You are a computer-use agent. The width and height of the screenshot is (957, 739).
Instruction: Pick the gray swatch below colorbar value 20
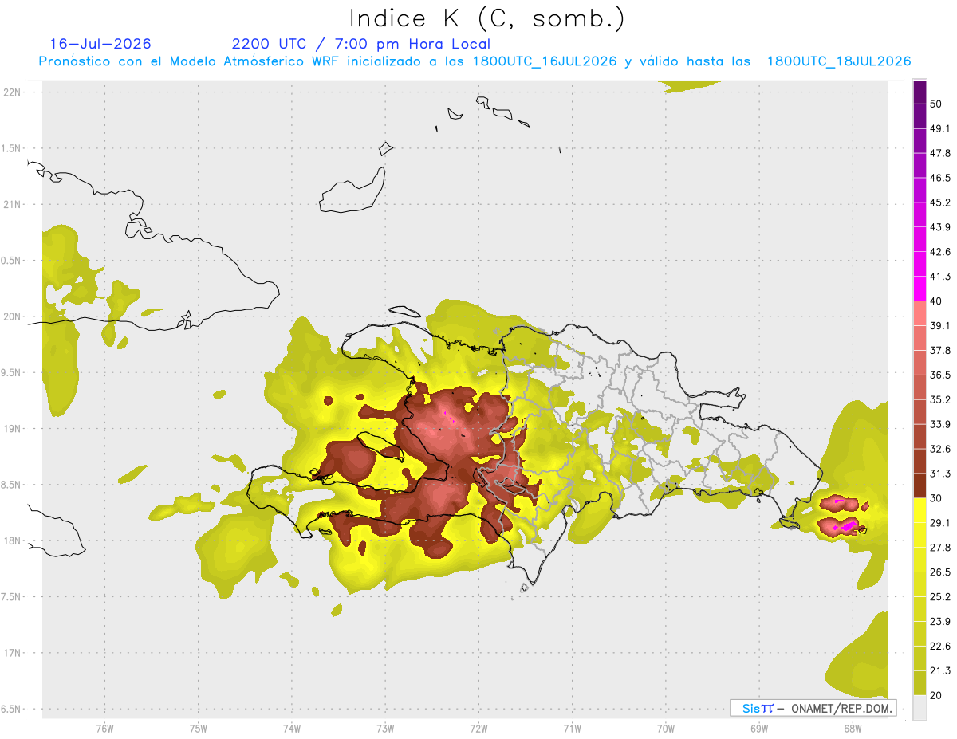920,707
